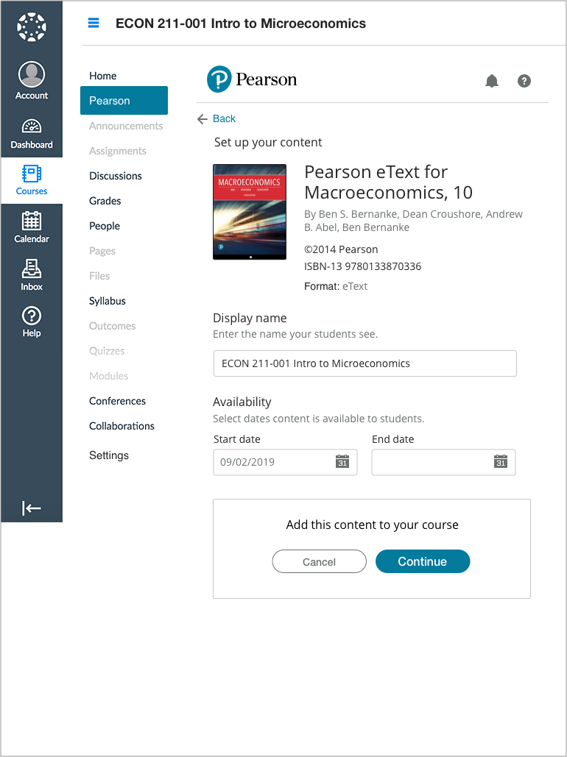This screenshot has height=757, width=567.
Task: Toggle the hamburger course menu
Action: (94, 23)
